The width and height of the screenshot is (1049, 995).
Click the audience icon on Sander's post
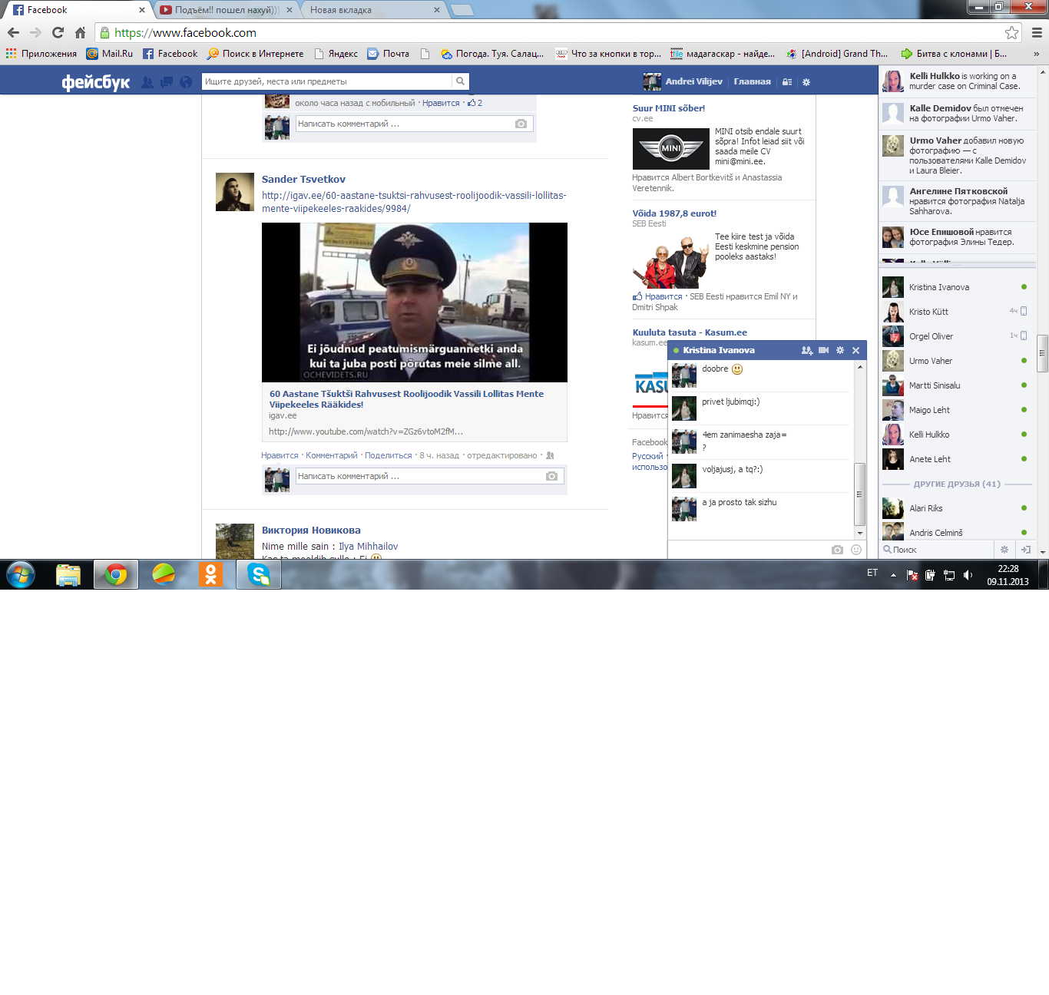[550, 455]
